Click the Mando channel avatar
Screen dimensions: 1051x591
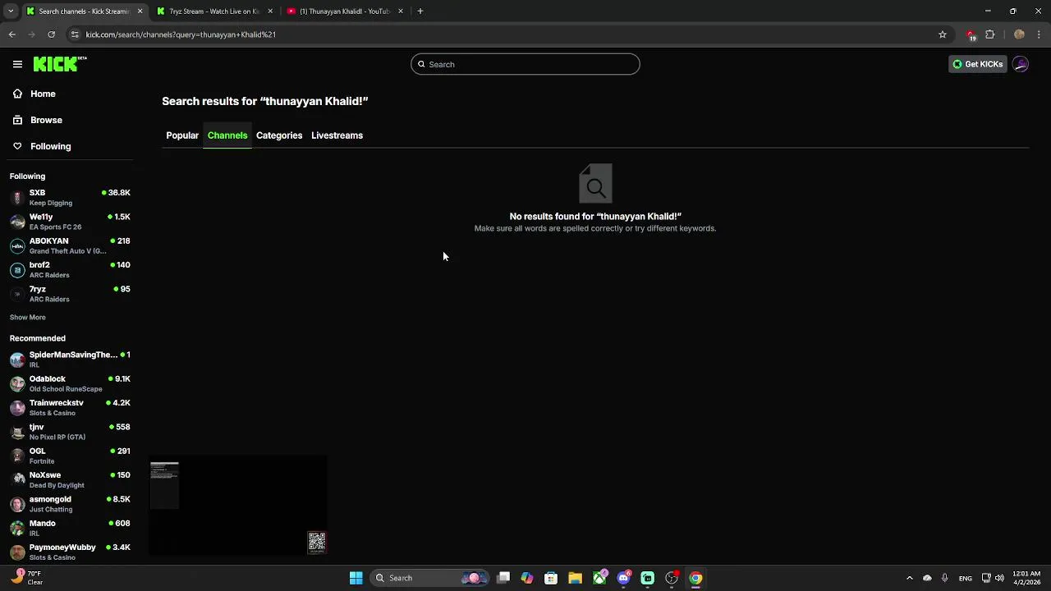(17, 528)
